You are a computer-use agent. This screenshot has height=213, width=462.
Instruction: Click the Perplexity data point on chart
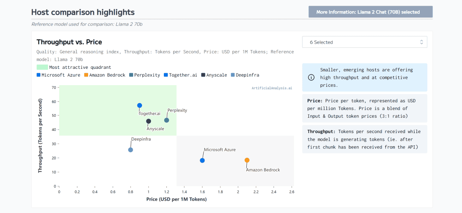coord(167,120)
